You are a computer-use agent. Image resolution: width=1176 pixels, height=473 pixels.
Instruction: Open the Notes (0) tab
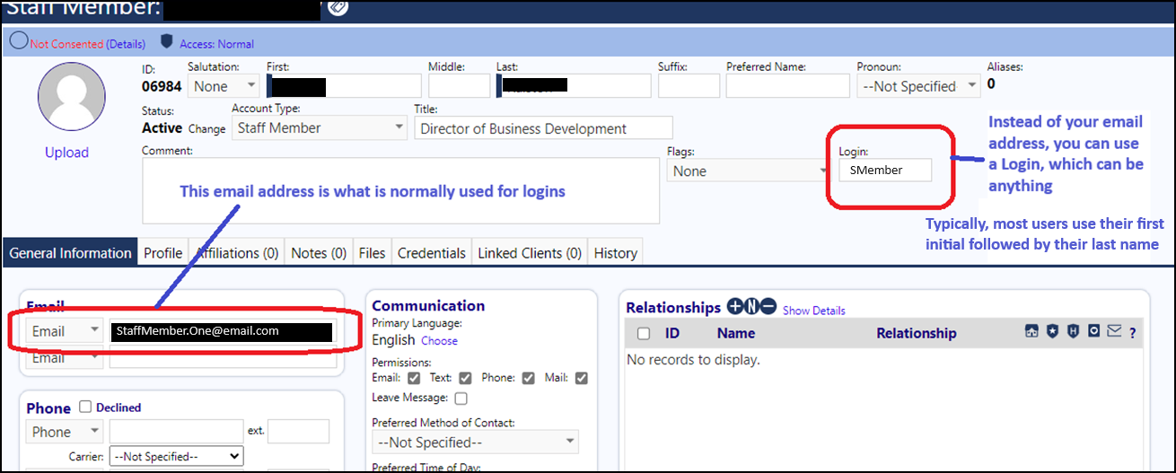point(319,253)
